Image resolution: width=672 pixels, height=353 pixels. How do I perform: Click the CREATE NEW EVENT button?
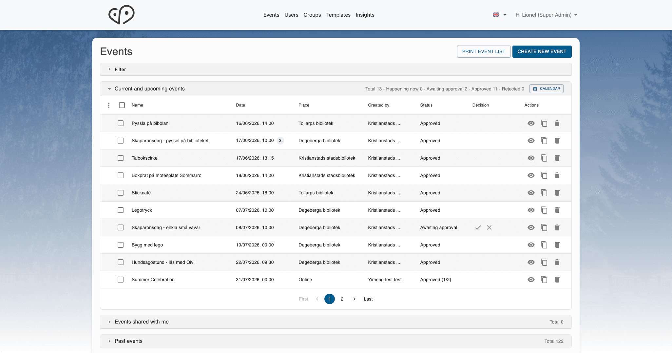542,51
